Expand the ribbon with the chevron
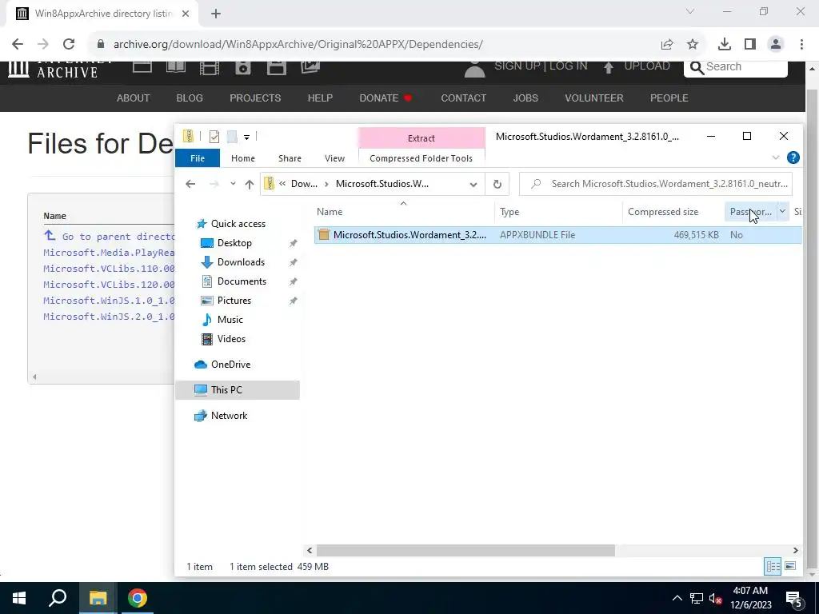This screenshot has height=614, width=819. (x=776, y=157)
